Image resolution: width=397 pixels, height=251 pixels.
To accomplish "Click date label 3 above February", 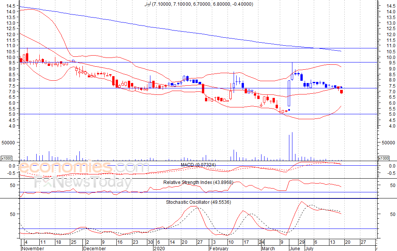I will coord(214,242).
